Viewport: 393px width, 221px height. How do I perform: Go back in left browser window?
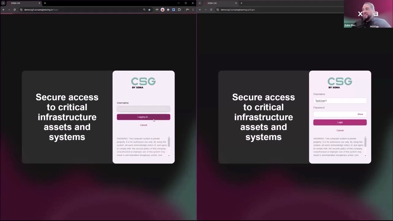click(3, 10)
